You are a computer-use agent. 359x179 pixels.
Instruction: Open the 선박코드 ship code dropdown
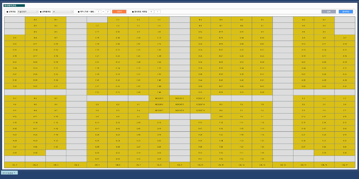28,12
